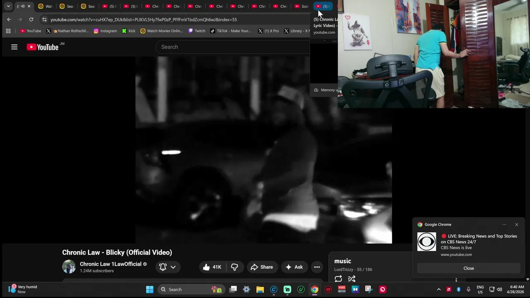Open the Chrome apps grid in bookmarks bar
This screenshot has width=530, height=298.
(8, 31)
